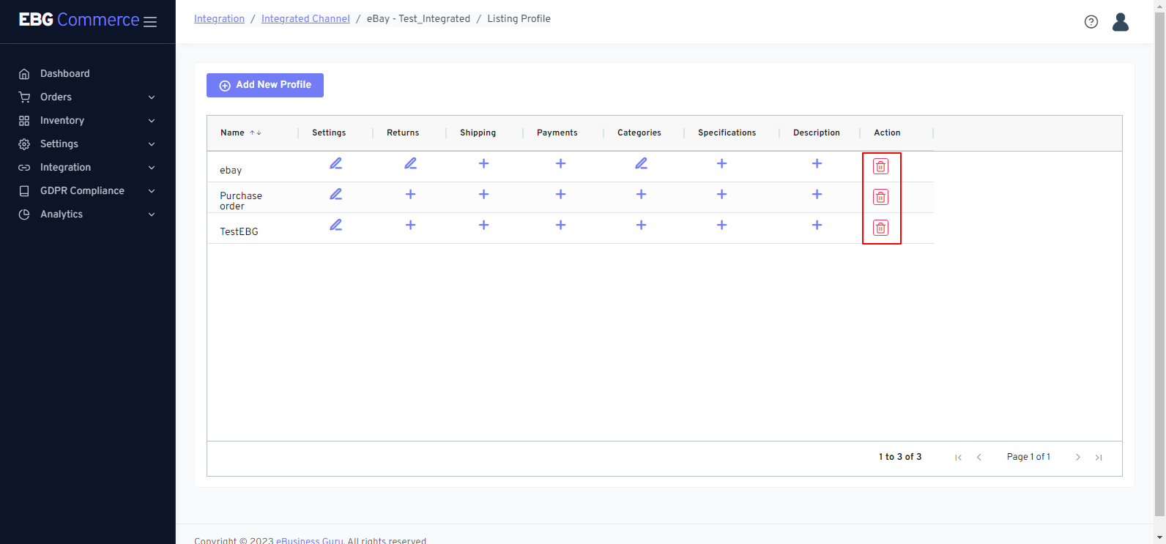Open the help question mark icon

coord(1091,22)
